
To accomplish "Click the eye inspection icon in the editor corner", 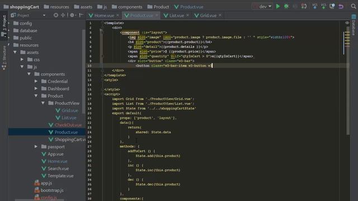I will click(x=347, y=23).
